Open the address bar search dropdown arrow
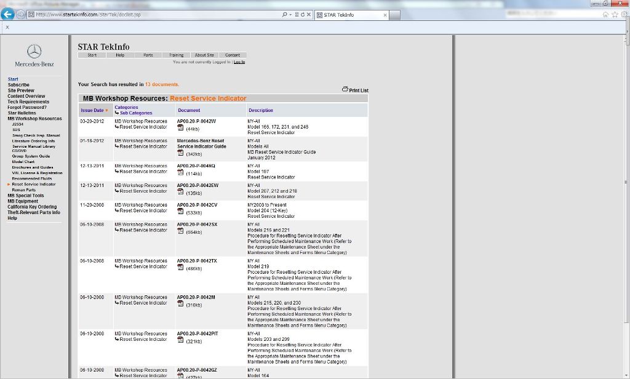Screen dimensions: 630x379 (x=290, y=15)
